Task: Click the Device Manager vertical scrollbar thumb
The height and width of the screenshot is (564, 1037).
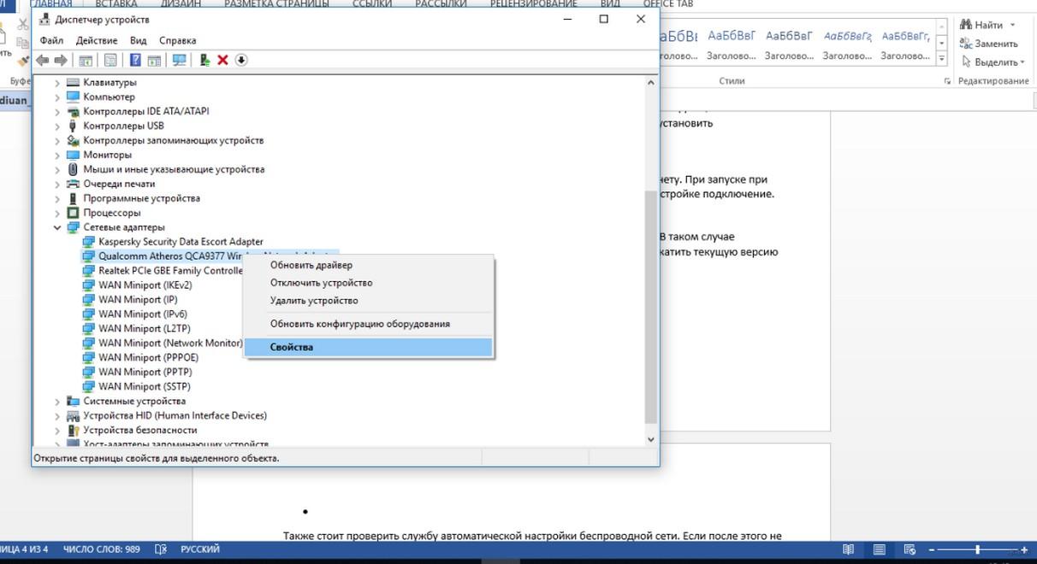Action: coord(651,307)
